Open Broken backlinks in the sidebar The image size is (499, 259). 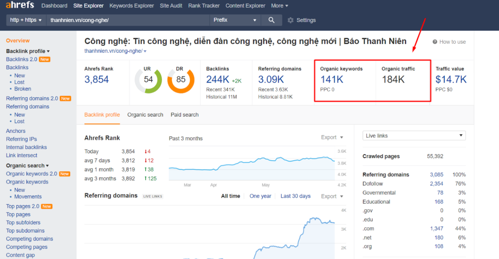22,89
